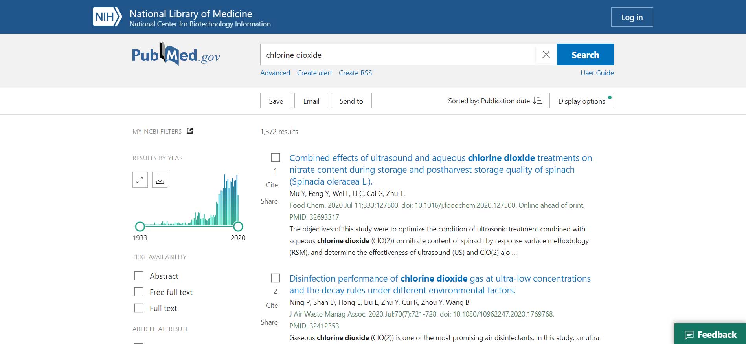This screenshot has height=344, width=746.
Task: Open the Display options dropdown
Action: pos(581,101)
